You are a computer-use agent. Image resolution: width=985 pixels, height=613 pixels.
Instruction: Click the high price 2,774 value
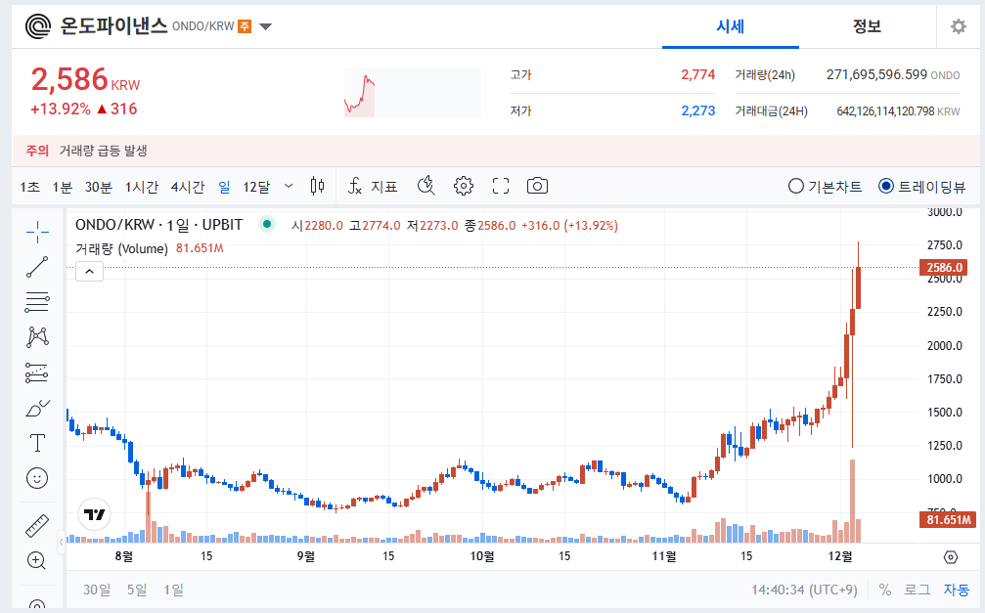click(x=698, y=74)
